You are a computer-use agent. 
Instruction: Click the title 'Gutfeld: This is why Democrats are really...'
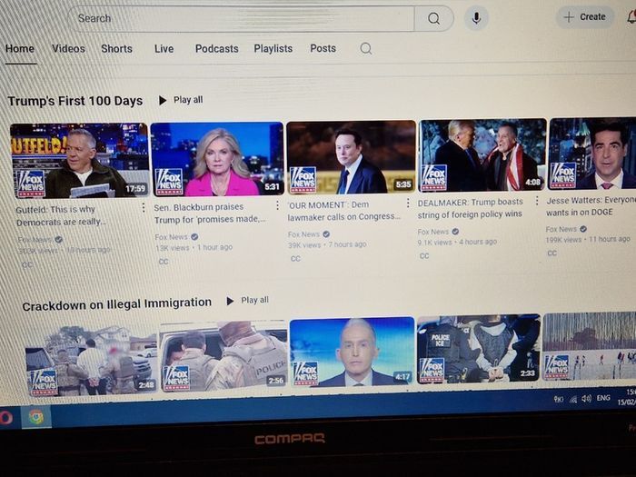[61, 216]
